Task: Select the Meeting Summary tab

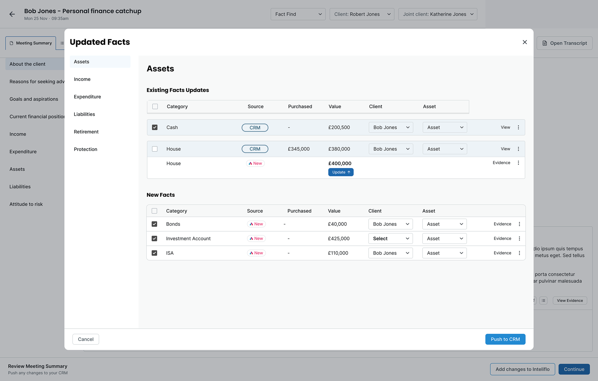Action: pos(31,43)
